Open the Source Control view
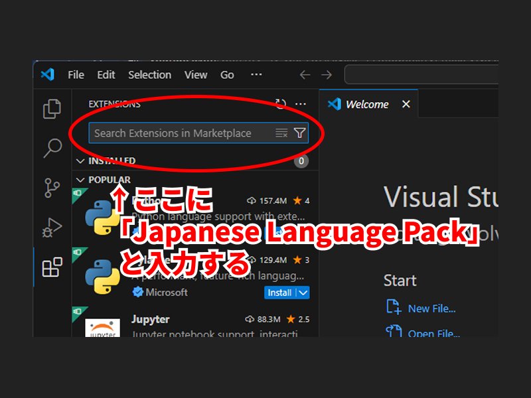531x398 pixels. [x=52, y=188]
